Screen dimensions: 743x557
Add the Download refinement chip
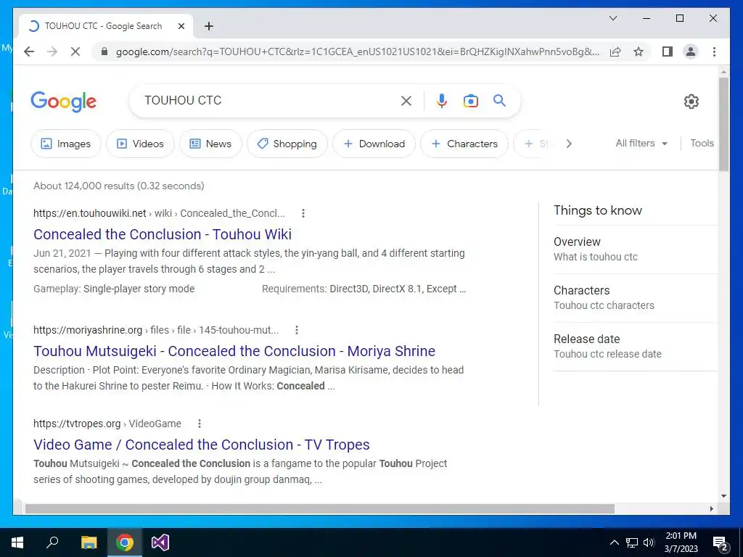[374, 144]
